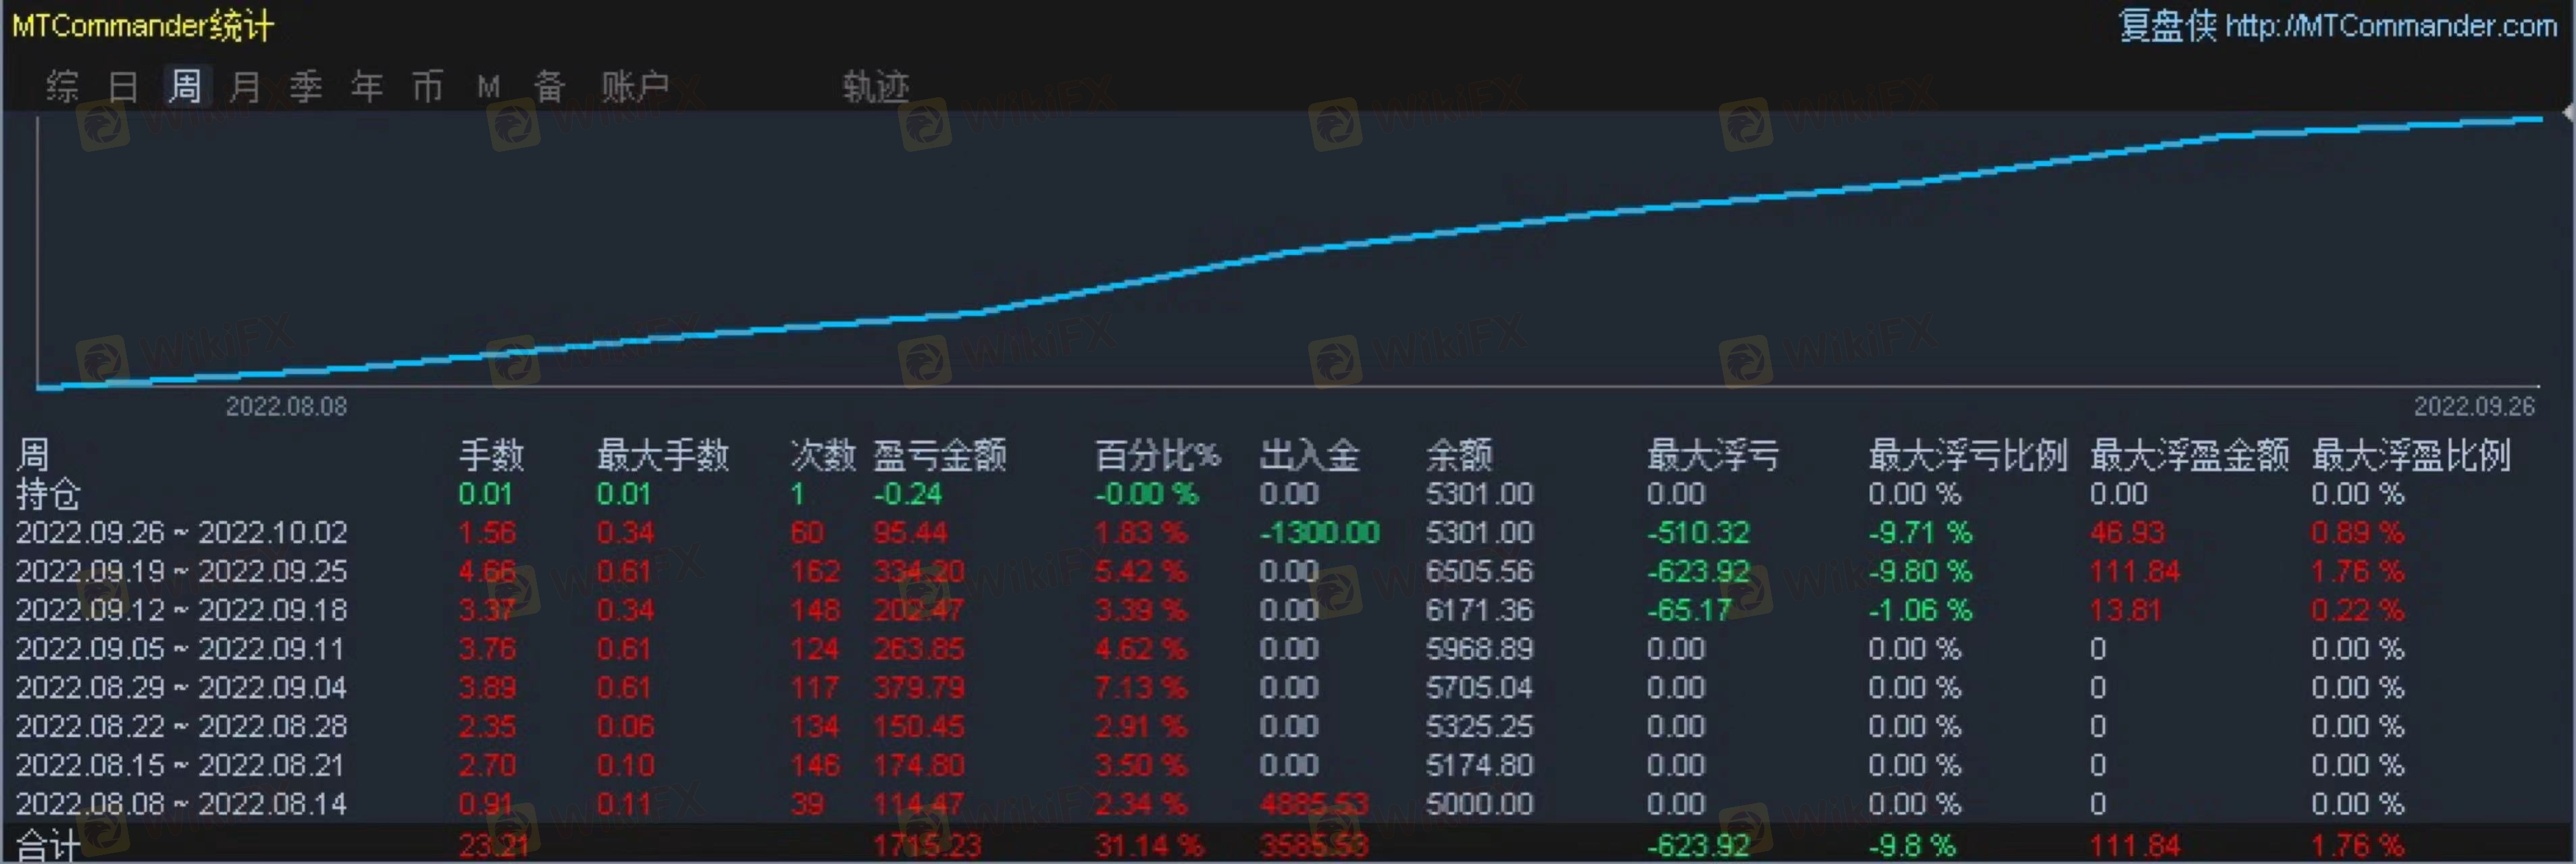Image resolution: width=2576 pixels, height=864 pixels.
Task: Select the week row 2022.09.19 ~ 2022.09.25
Action: point(181,571)
